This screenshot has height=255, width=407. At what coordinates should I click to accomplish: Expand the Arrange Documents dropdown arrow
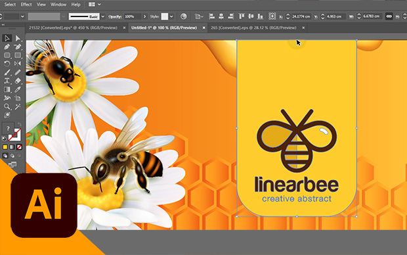click(99, 5)
